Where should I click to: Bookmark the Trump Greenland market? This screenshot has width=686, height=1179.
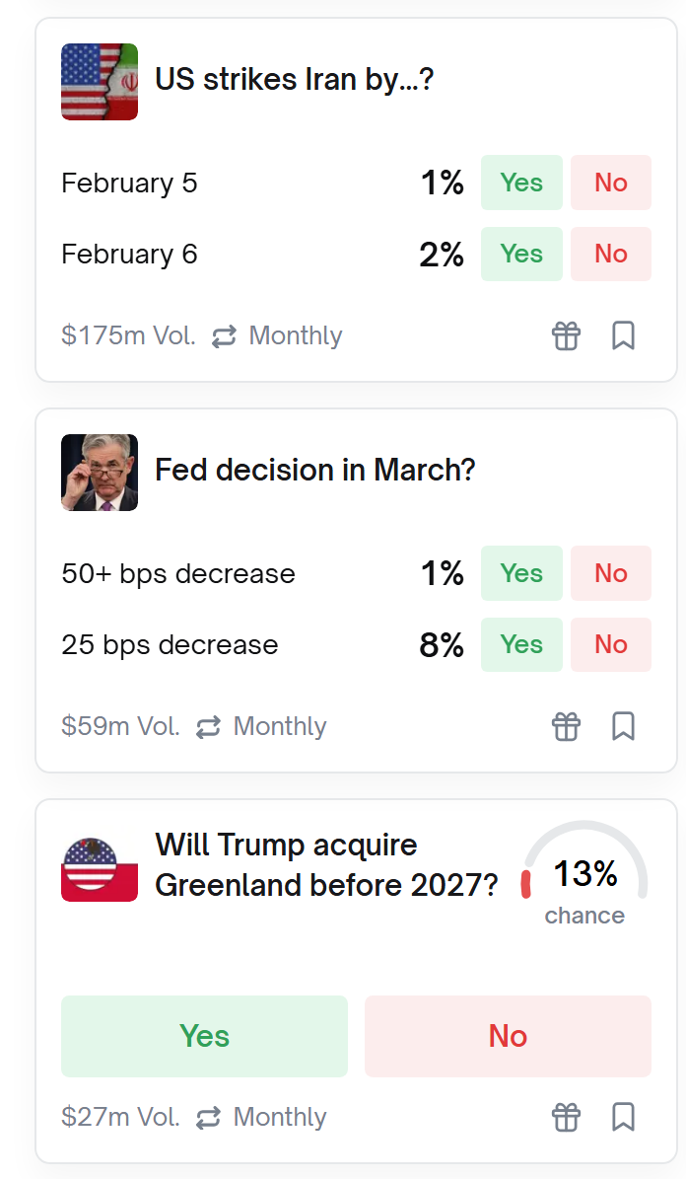point(623,1117)
